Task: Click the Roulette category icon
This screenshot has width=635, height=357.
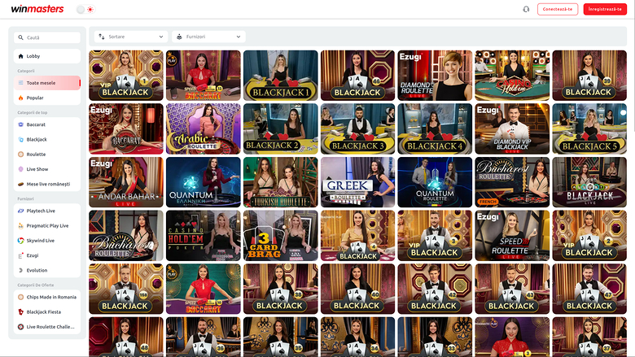Action: (x=20, y=155)
